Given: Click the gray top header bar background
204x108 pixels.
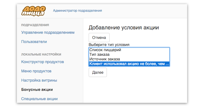Looking at the screenshot, I should click(x=143, y=11).
